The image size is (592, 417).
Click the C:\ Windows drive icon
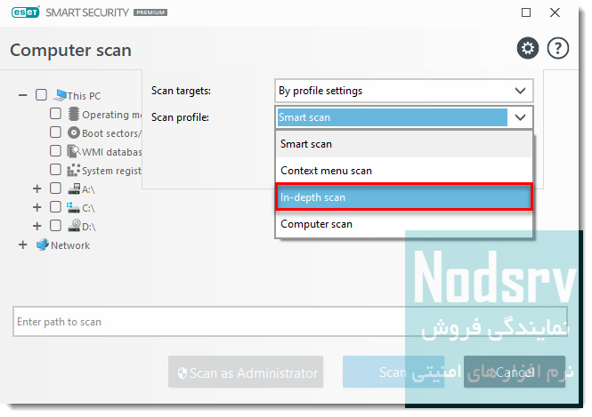tap(73, 207)
